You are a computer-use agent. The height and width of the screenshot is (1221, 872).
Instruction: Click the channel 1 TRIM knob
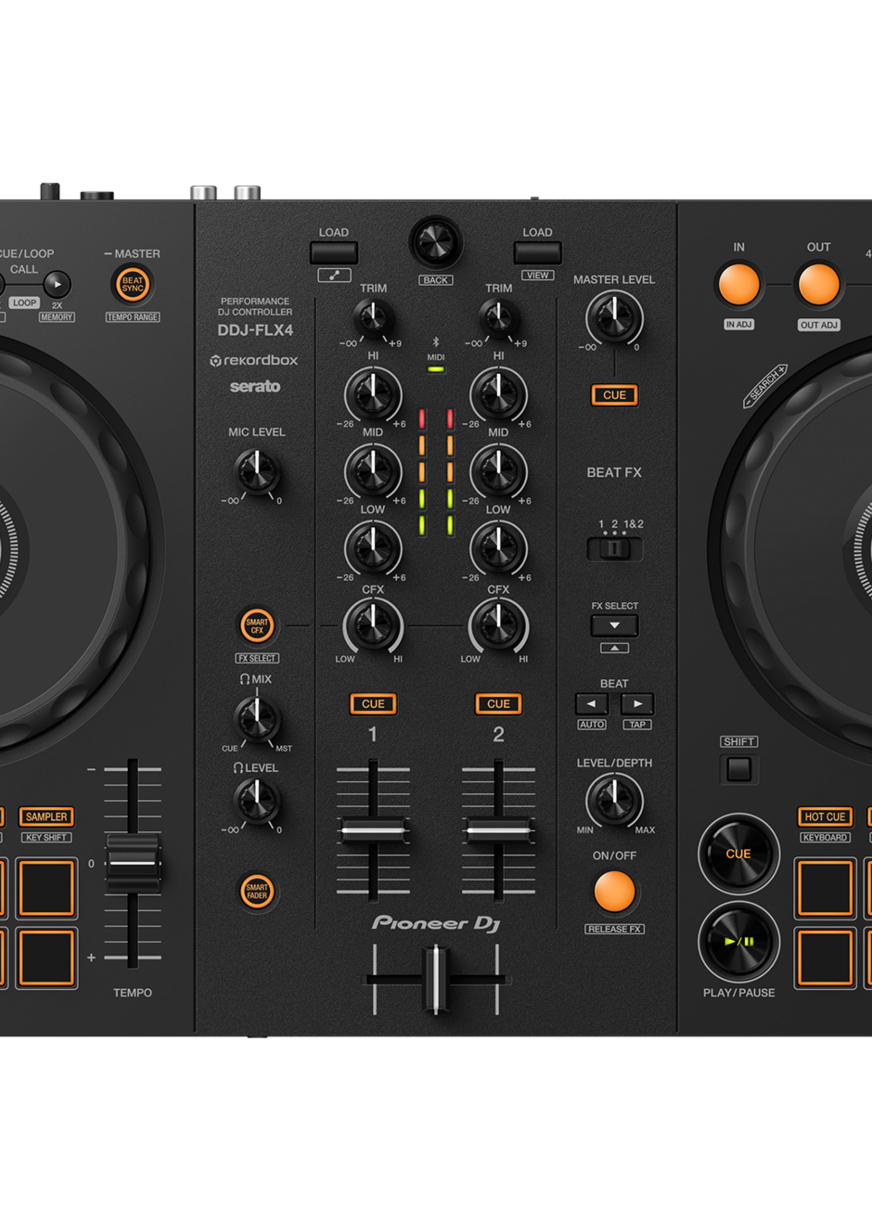coord(373,318)
